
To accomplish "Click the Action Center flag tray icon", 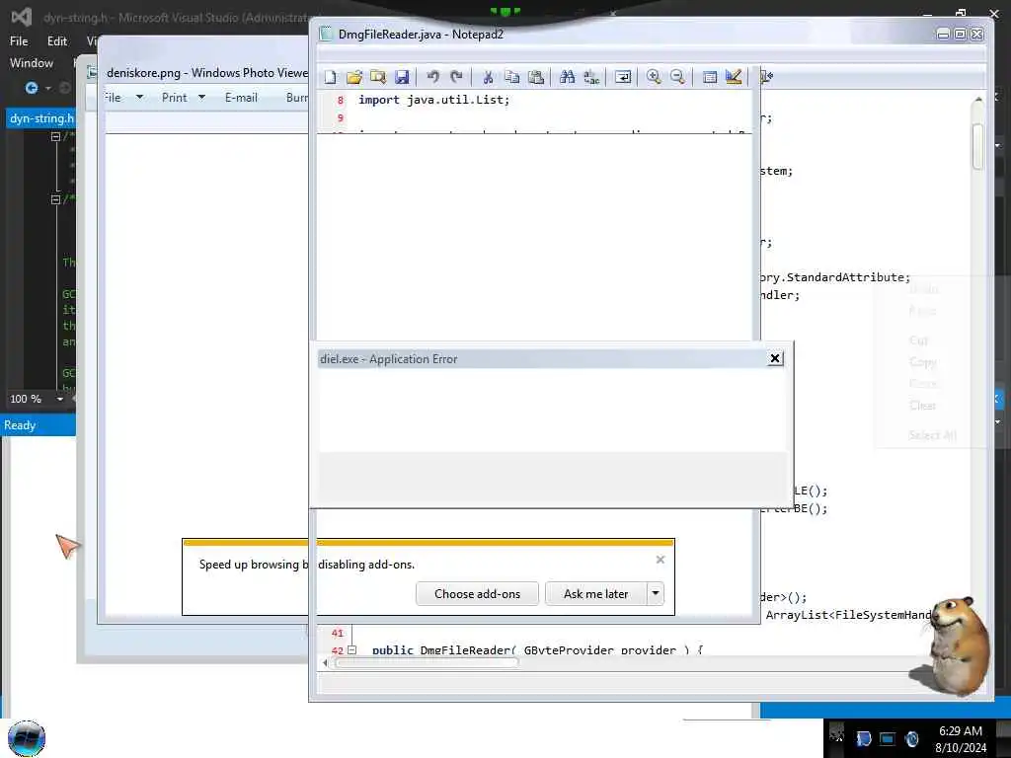I will click(863, 738).
